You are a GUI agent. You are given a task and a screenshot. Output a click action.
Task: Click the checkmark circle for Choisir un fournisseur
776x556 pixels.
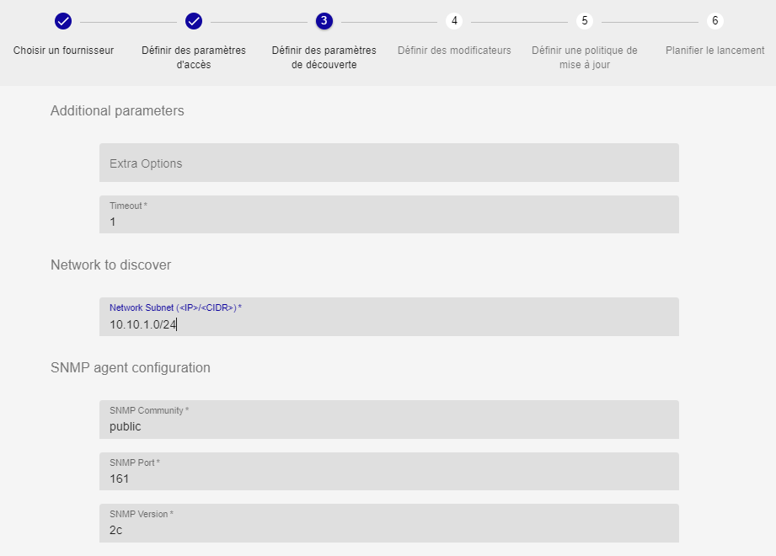[x=63, y=21]
